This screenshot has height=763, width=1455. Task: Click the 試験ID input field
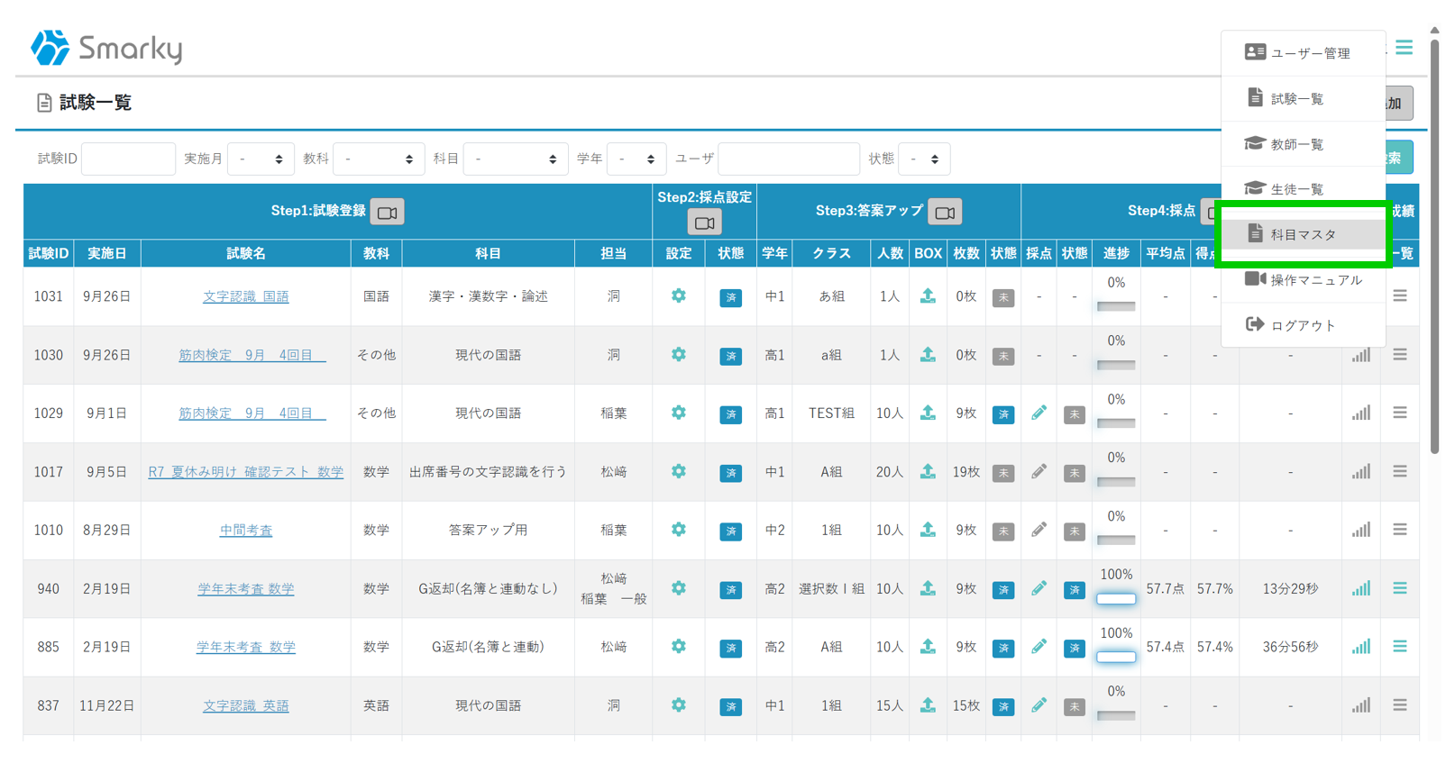click(128, 159)
